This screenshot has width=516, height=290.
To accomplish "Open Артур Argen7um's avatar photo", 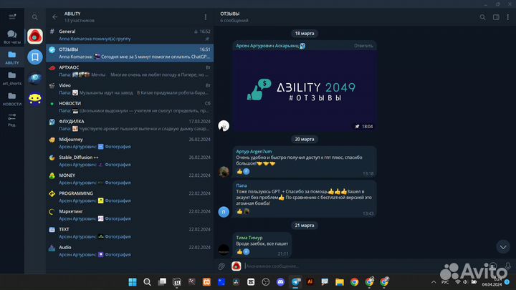I will click(224, 172).
